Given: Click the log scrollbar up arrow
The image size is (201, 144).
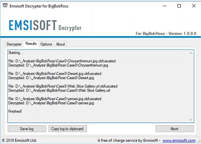Looking at the screenshot, I should click(x=191, y=53).
